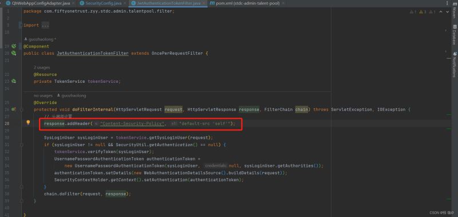Click the gutter icon next to tokenService field

(13, 81)
